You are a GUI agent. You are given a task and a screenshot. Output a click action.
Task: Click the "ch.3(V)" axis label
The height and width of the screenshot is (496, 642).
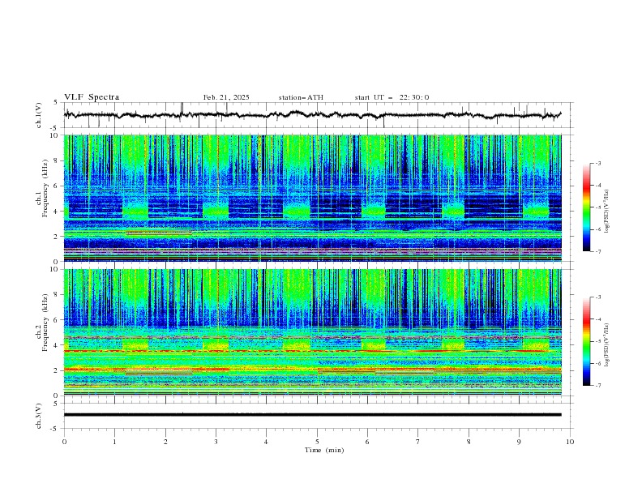[39, 416]
